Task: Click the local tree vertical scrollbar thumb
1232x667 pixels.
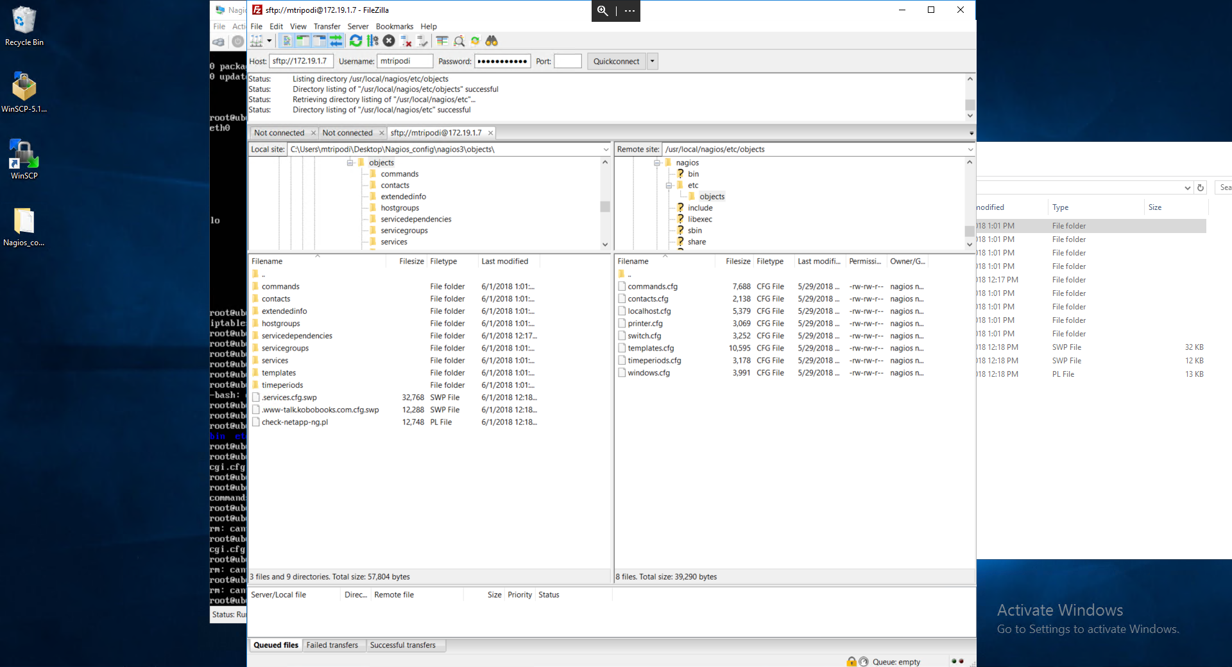Action: (605, 207)
